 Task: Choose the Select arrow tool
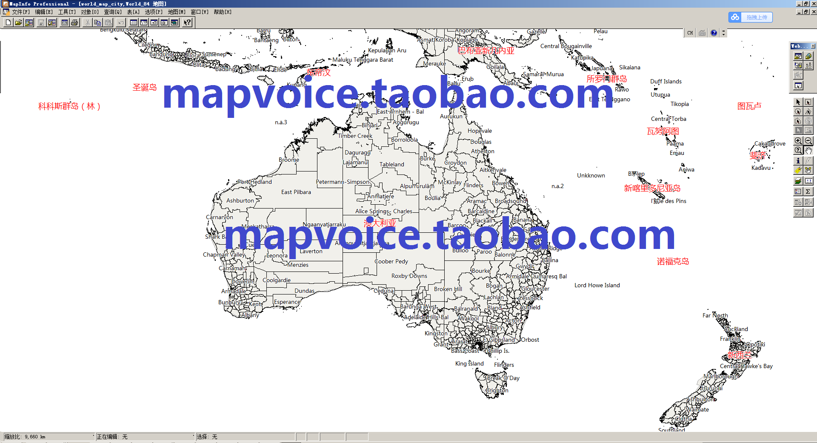798,102
